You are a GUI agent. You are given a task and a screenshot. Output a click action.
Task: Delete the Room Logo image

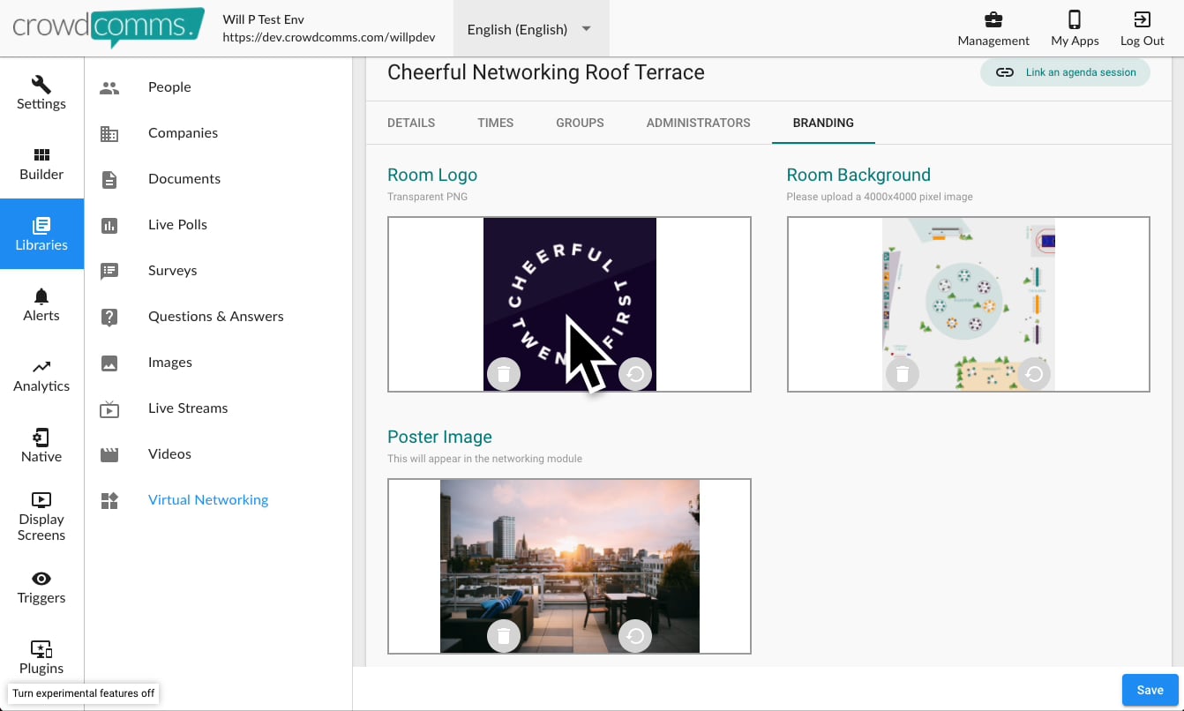pyautogui.click(x=503, y=374)
